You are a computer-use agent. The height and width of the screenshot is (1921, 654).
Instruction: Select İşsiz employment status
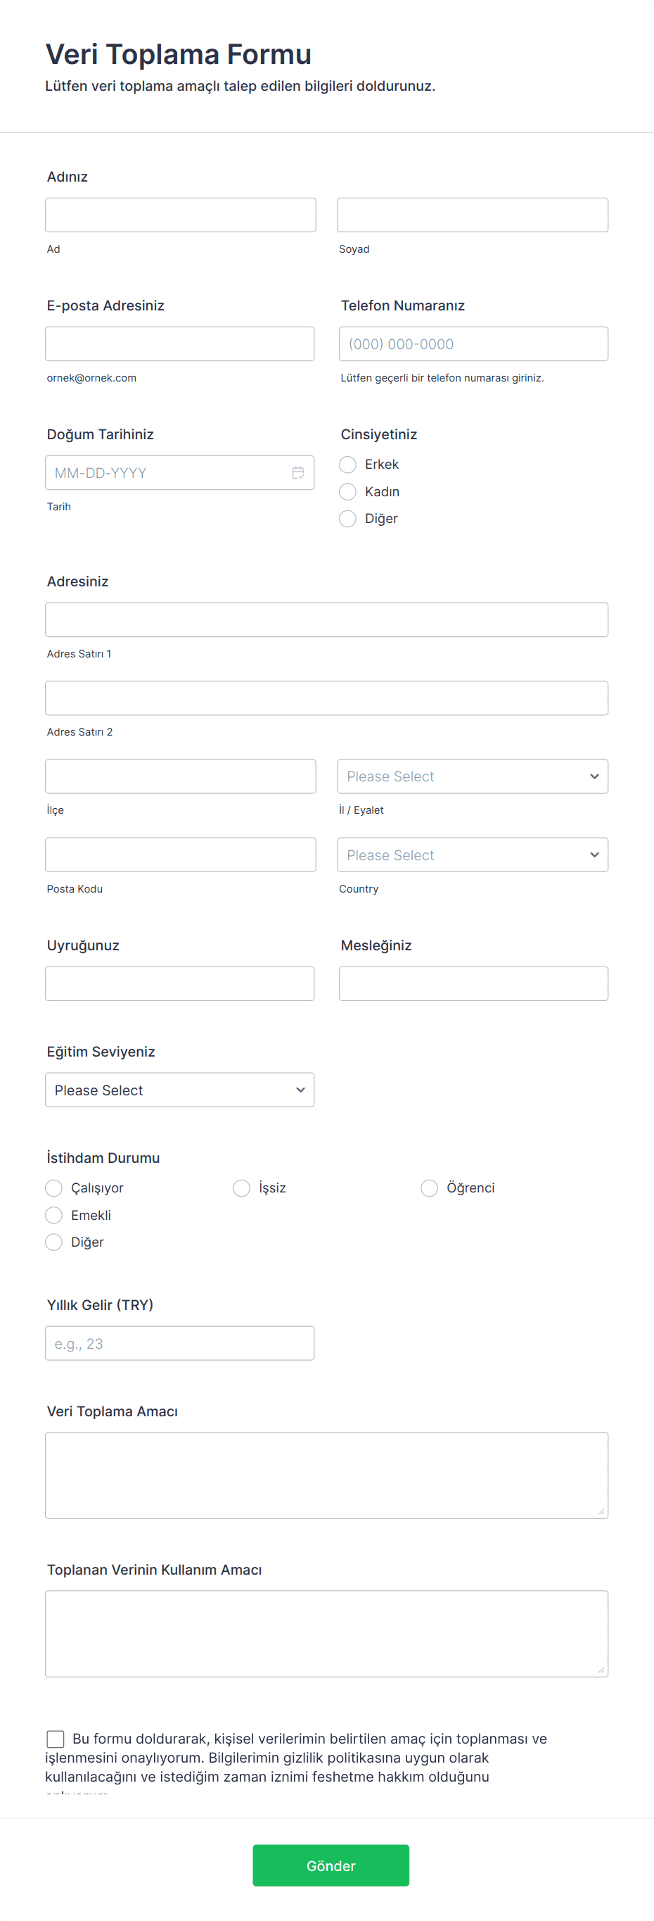(x=241, y=1188)
